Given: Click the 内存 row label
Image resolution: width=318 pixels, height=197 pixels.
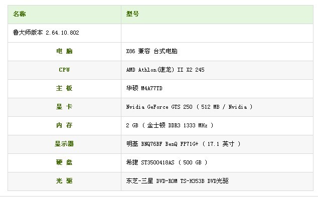Looking at the screenshot, I should pyautogui.click(x=64, y=125).
